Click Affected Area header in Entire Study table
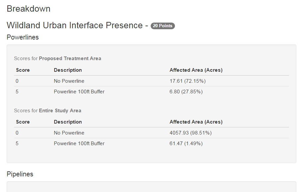This screenshot has width=301, height=192. click(196, 122)
